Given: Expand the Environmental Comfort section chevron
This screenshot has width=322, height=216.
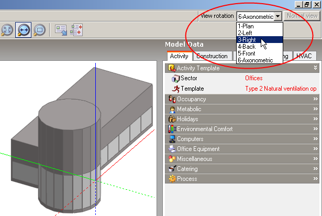Looking at the screenshot, I should (315, 129).
